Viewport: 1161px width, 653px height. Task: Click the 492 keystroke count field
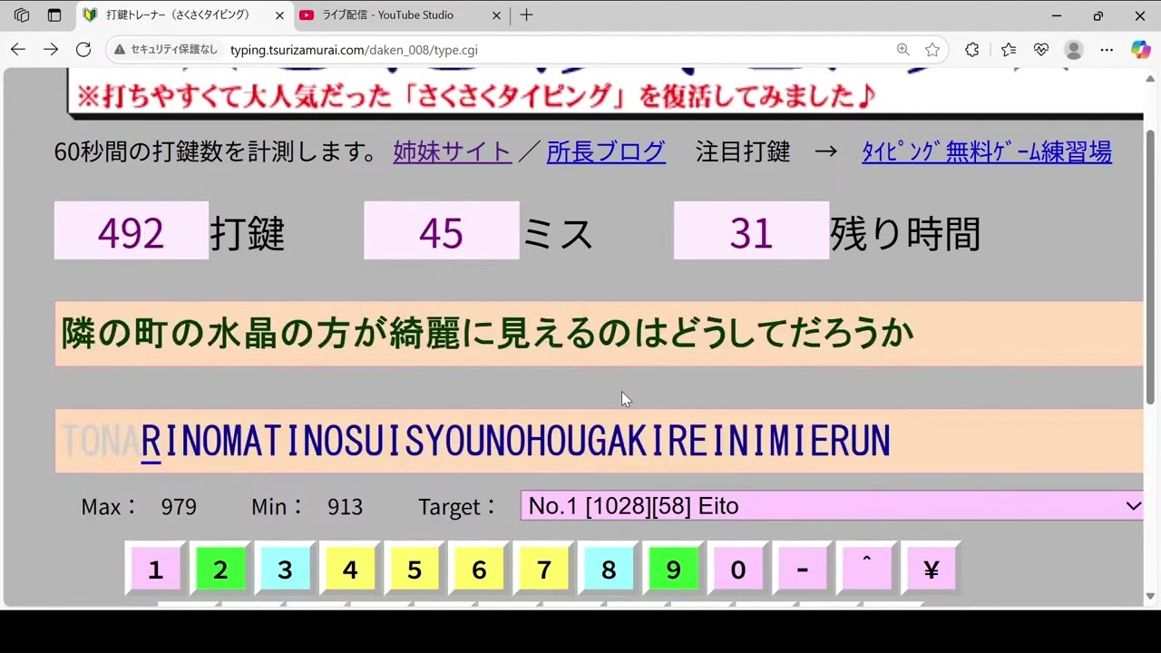pos(132,230)
